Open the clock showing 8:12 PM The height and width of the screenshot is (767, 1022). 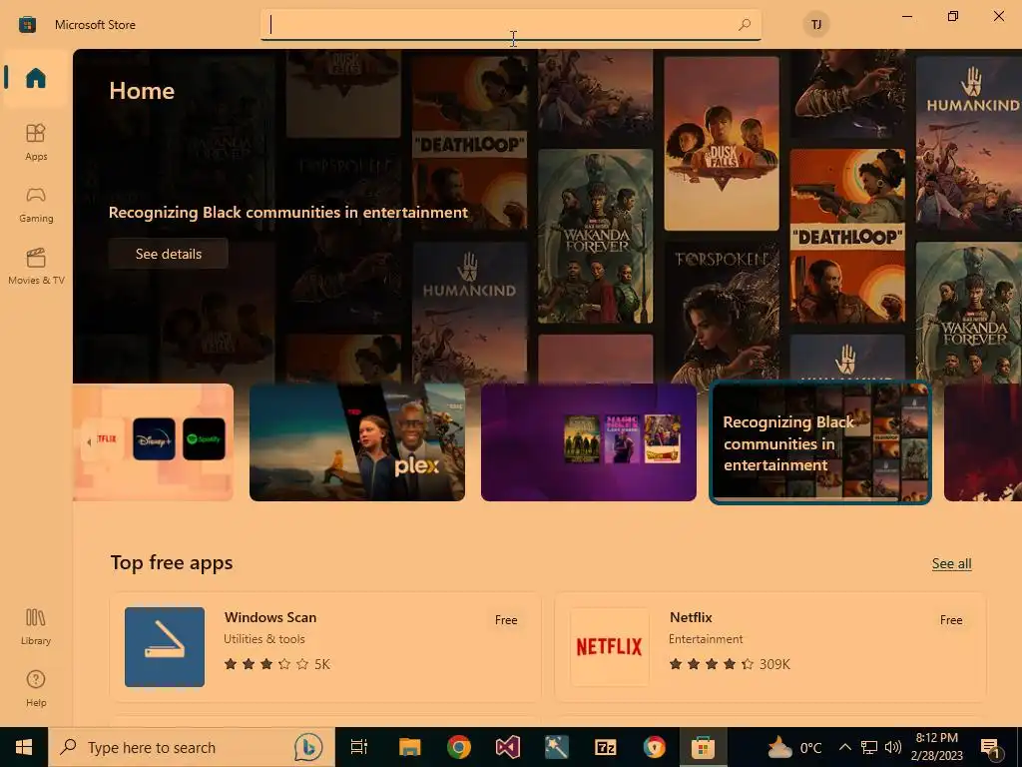[936, 747]
